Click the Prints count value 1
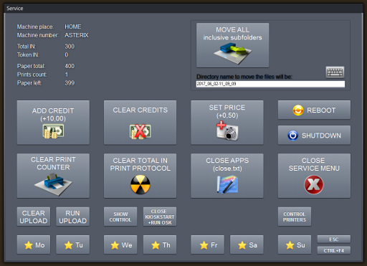 [x=67, y=75]
